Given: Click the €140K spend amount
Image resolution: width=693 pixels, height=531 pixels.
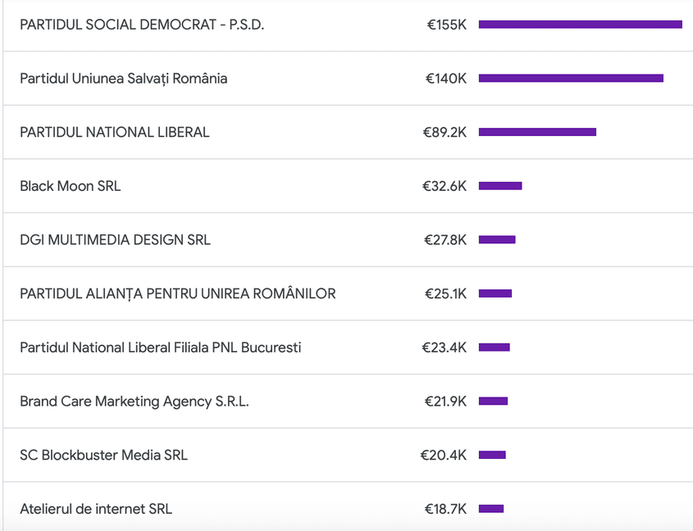Looking at the screenshot, I should tap(445, 79).
